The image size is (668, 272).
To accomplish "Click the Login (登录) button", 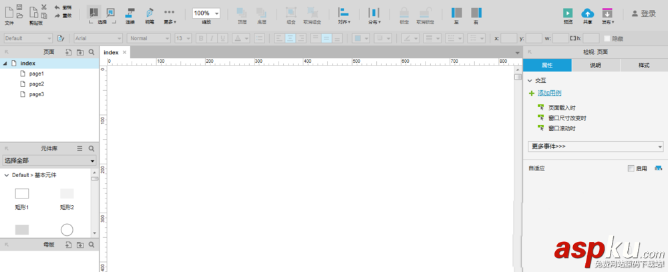I will tap(644, 13).
